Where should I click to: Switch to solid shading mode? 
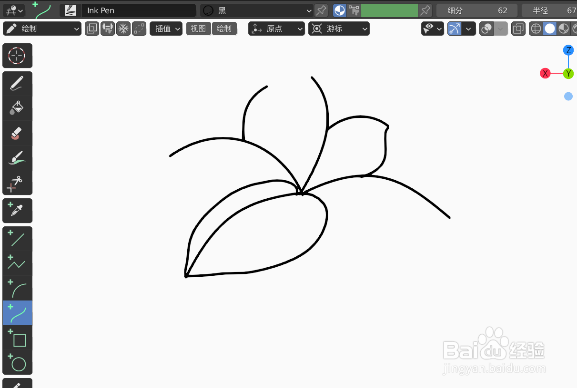click(x=550, y=29)
